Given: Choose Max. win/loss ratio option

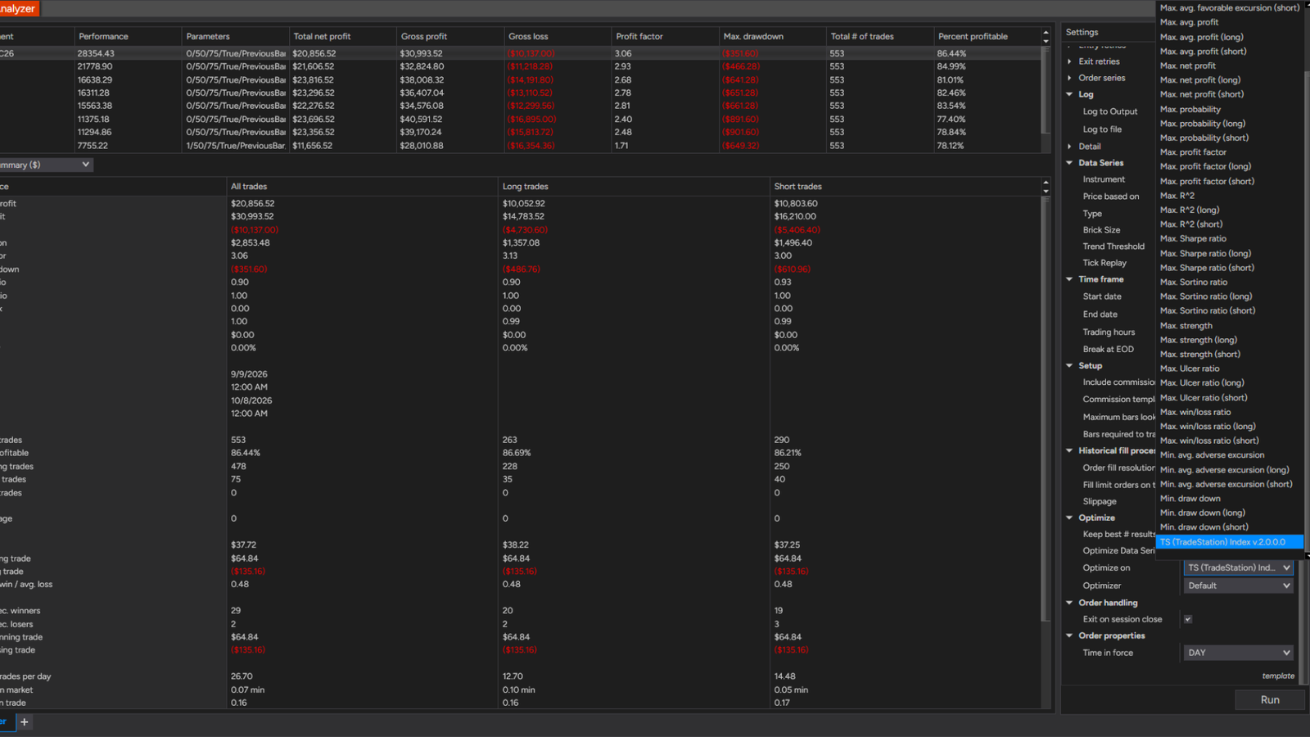Looking at the screenshot, I should (1195, 412).
